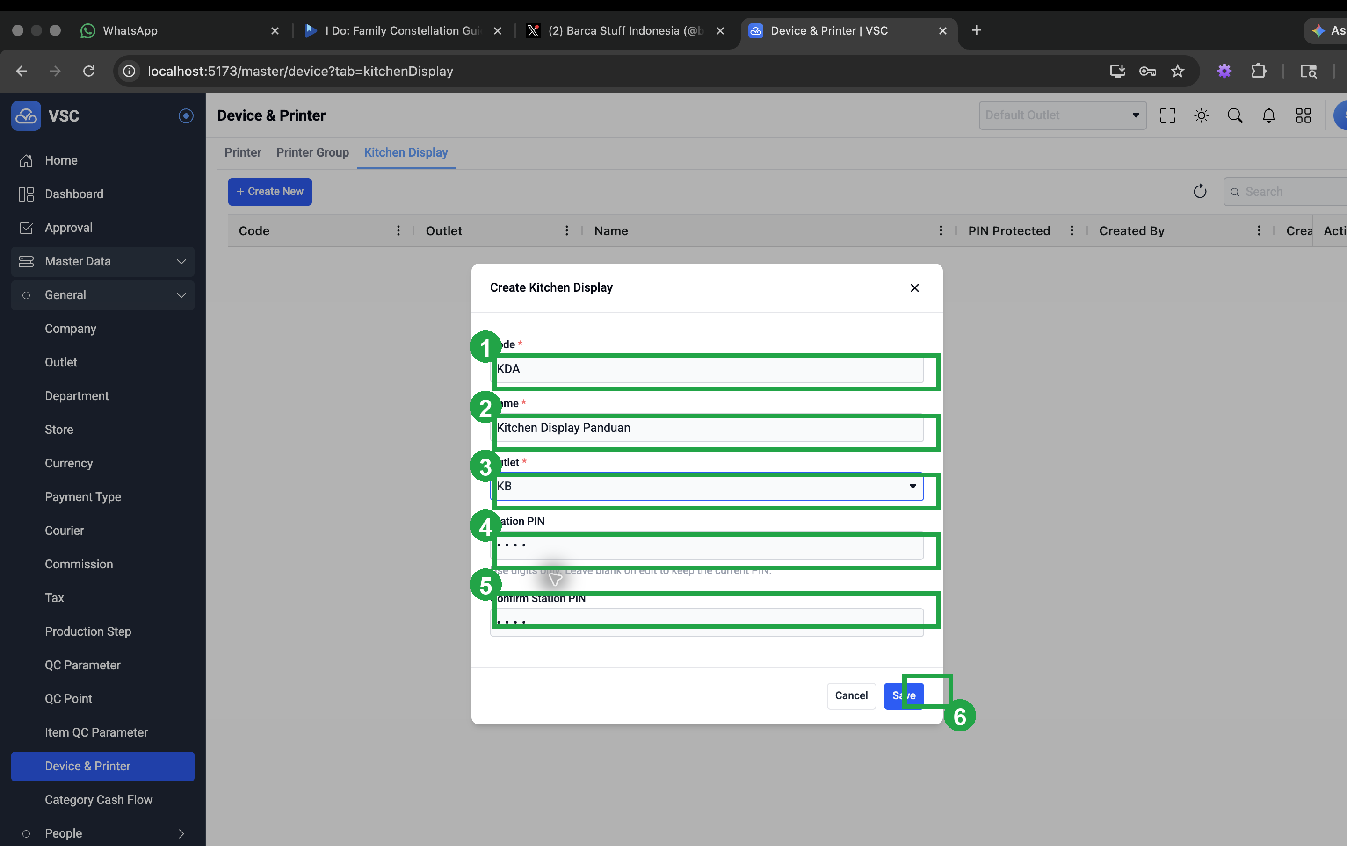The height and width of the screenshot is (846, 1347).
Task: Open Name column options menu
Action: click(x=941, y=230)
